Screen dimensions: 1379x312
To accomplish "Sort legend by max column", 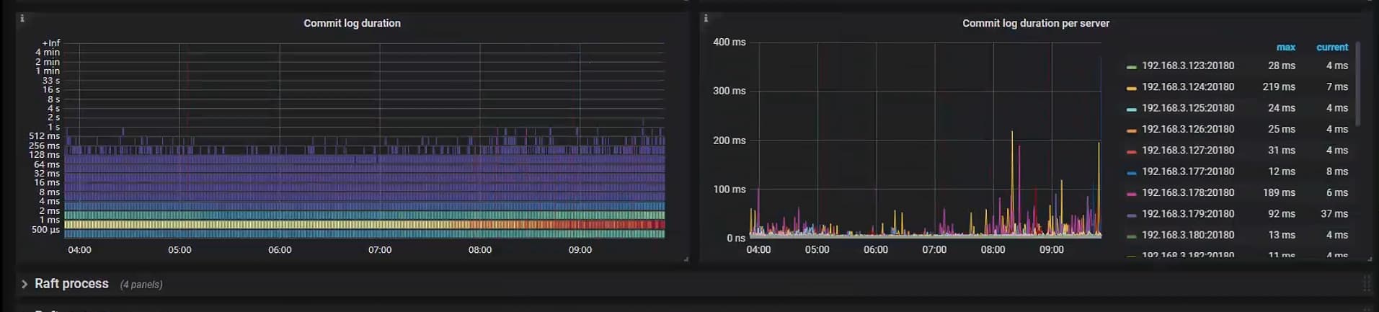I will [x=1285, y=47].
